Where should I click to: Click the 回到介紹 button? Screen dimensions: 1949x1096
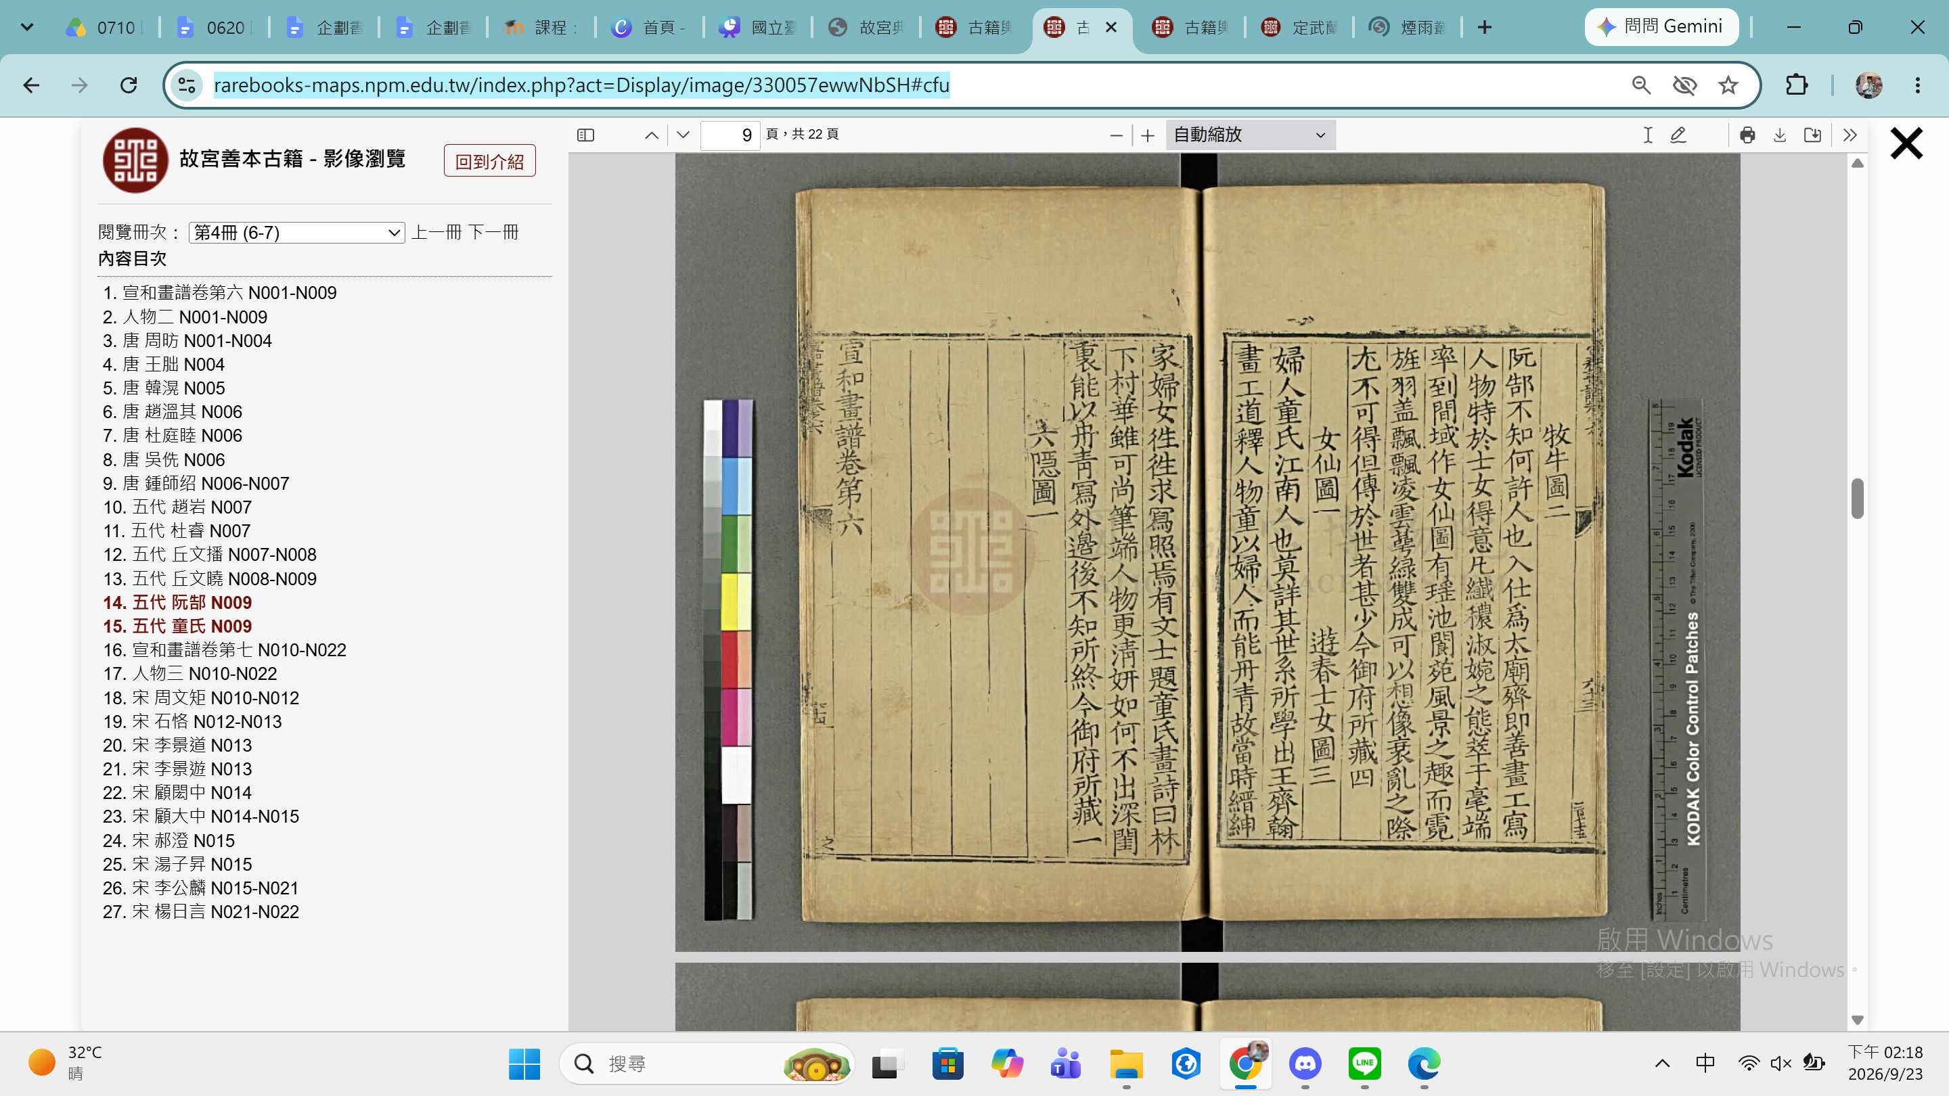[489, 161]
